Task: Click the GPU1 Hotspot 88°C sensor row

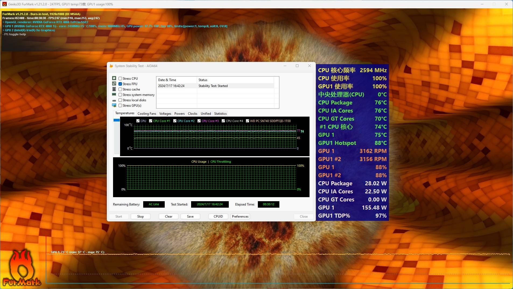Action: pyautogui.click(x=352, y=143)
